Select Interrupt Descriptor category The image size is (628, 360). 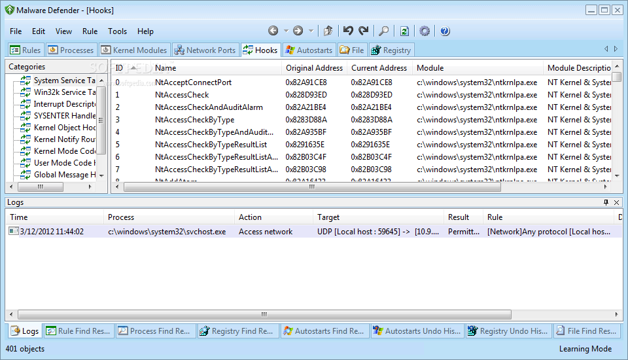58,104
